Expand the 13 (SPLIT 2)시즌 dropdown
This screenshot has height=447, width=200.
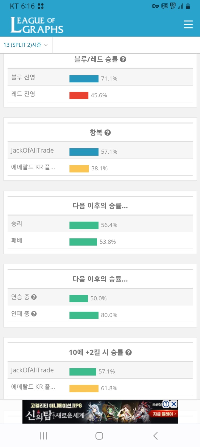click(25, 45)
